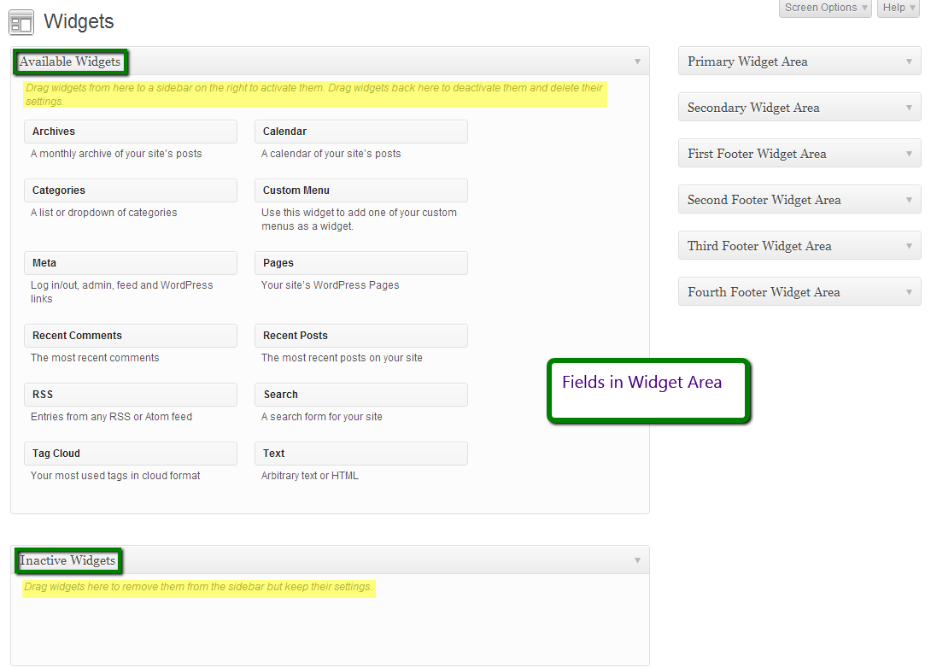Collapse the Inactive Widgets section
The image size is (931, 668).
pyautogui.click(x=636, y=560)
